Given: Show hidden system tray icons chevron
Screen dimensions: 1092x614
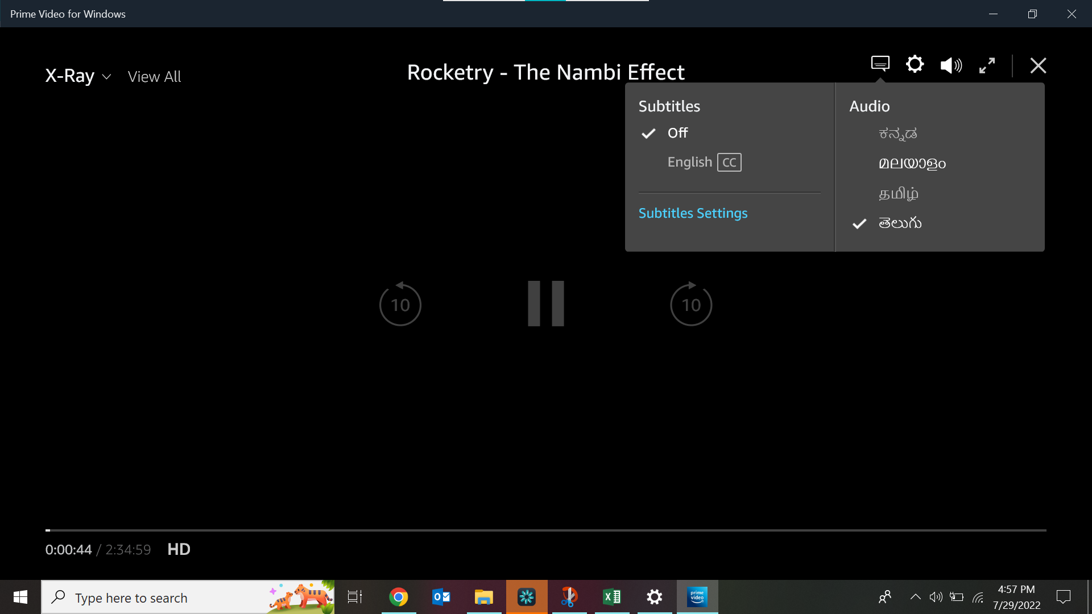Looking at the screenshot, I should [x=915, y=597].
